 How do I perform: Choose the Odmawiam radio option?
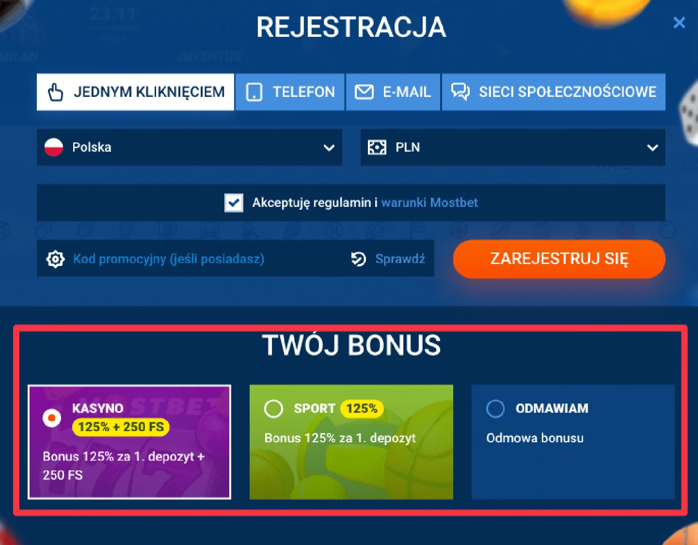(x=495, y=408)
